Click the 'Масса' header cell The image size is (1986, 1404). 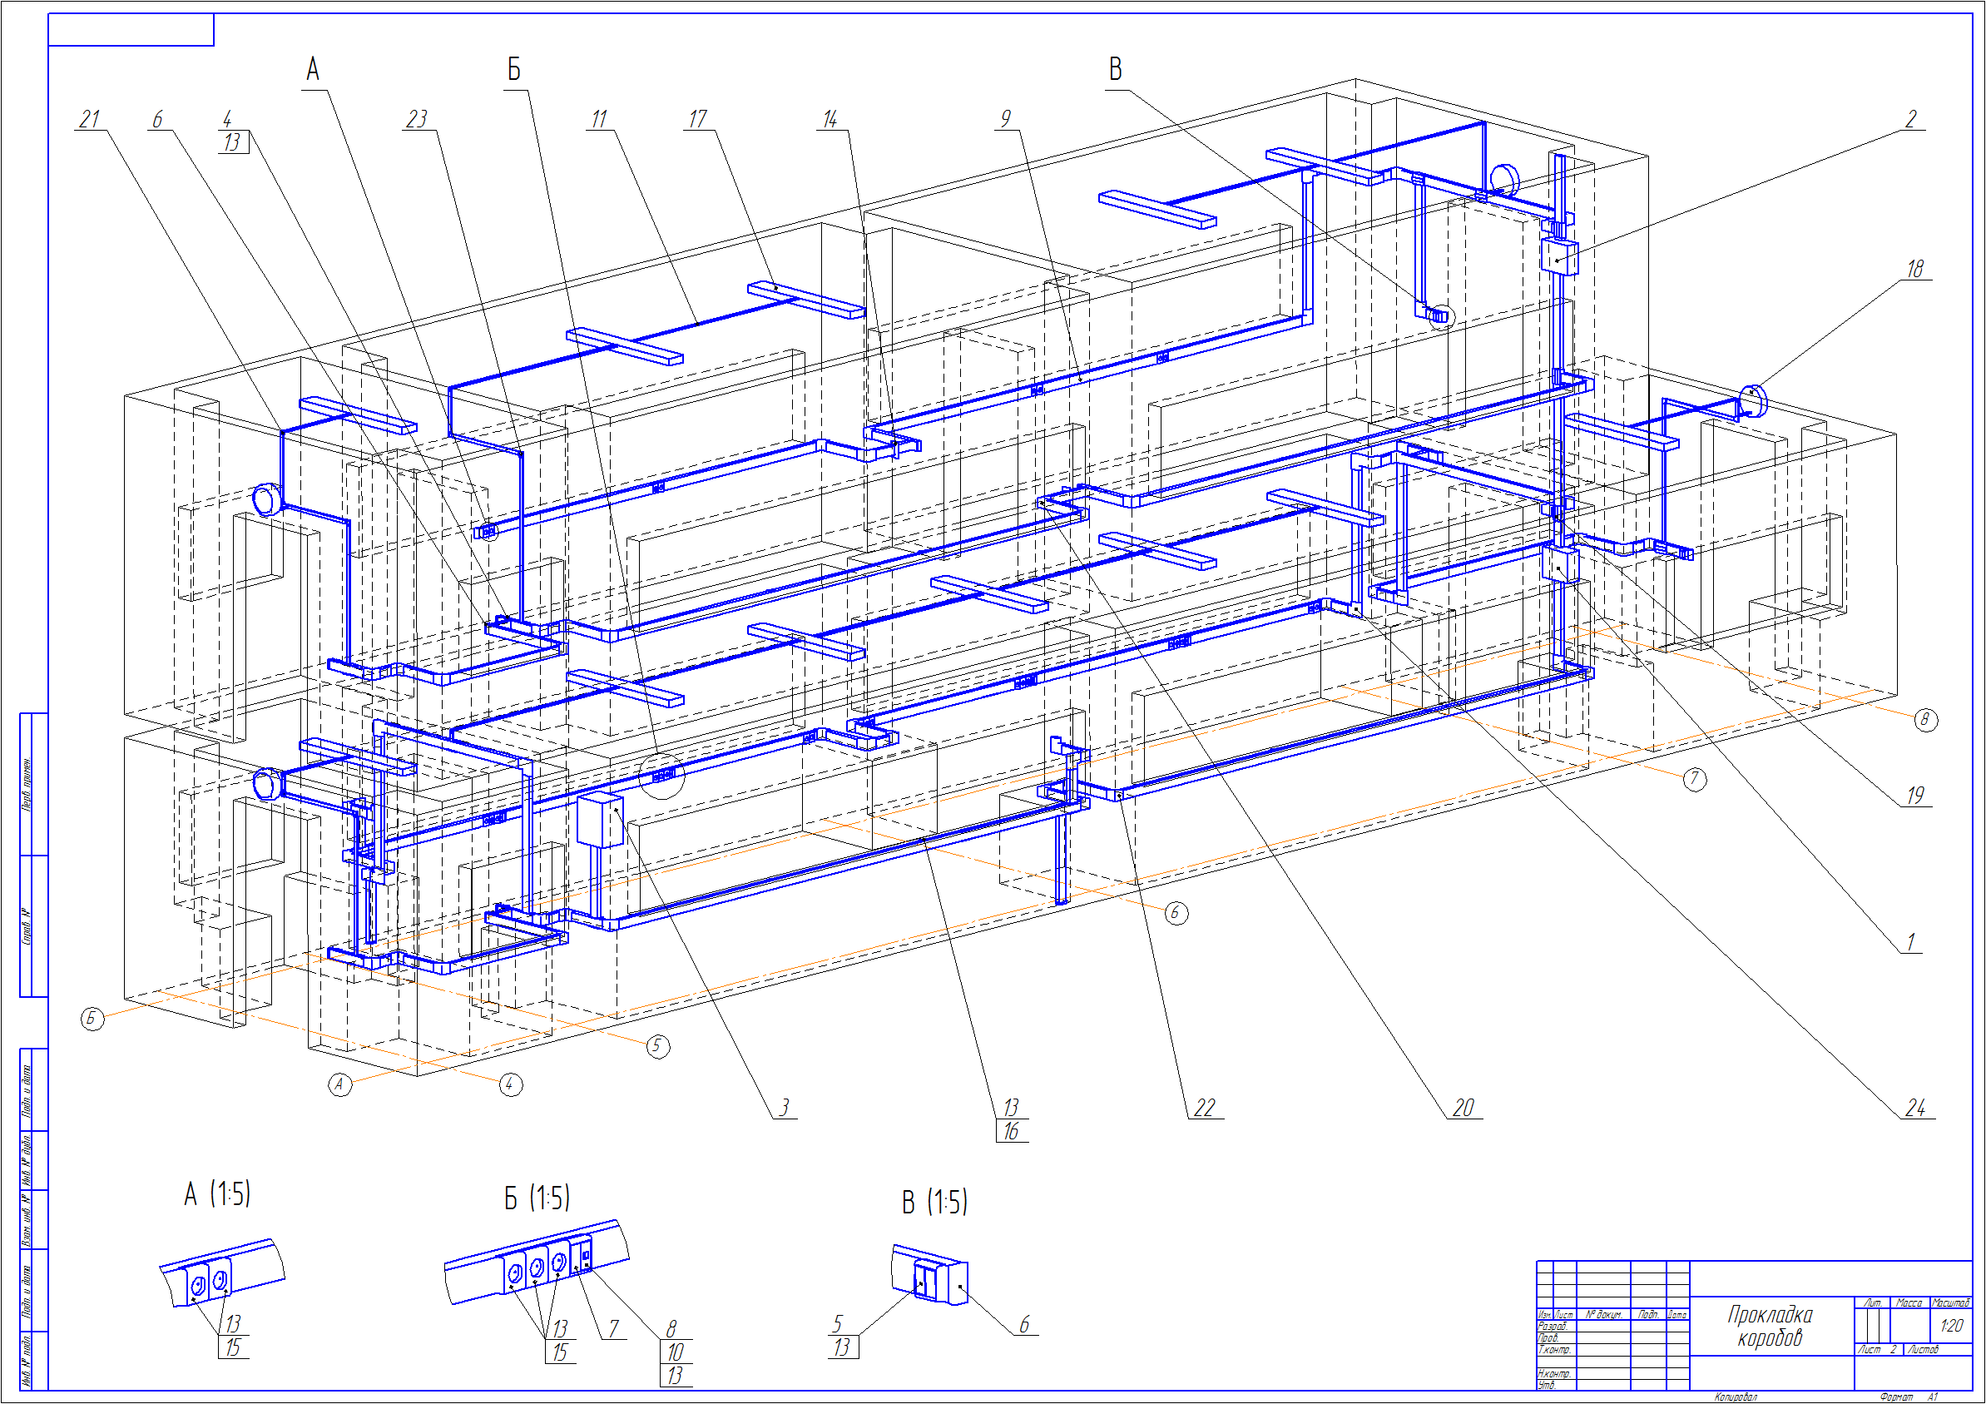pos(1909,1302)
